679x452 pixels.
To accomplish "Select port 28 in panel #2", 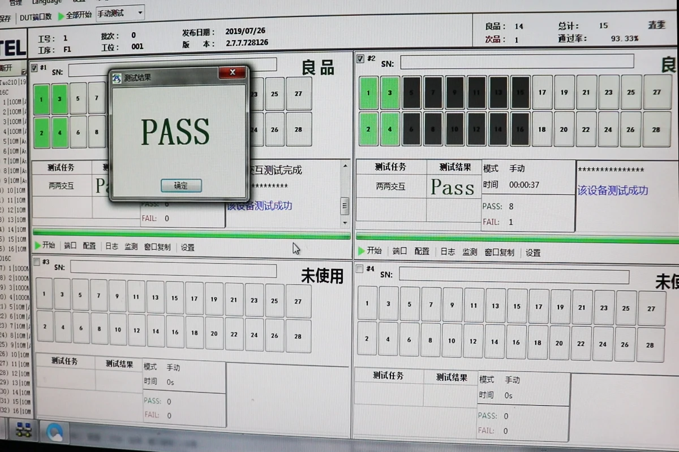I will (656, 129).
